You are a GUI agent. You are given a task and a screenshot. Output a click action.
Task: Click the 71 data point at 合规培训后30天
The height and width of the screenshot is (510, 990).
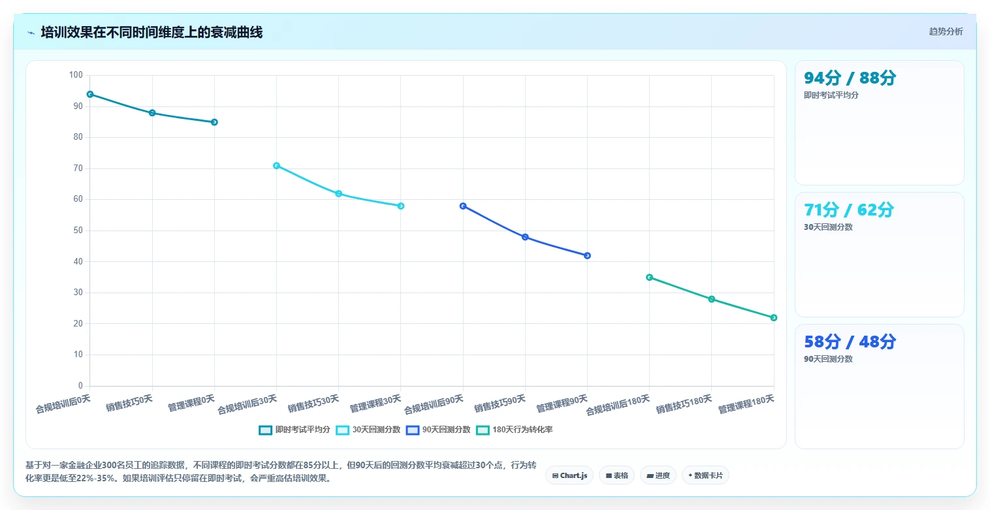coord(276,166)
